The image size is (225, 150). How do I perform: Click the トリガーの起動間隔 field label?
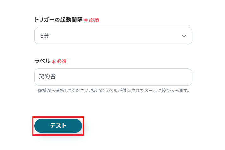(58, 20)
